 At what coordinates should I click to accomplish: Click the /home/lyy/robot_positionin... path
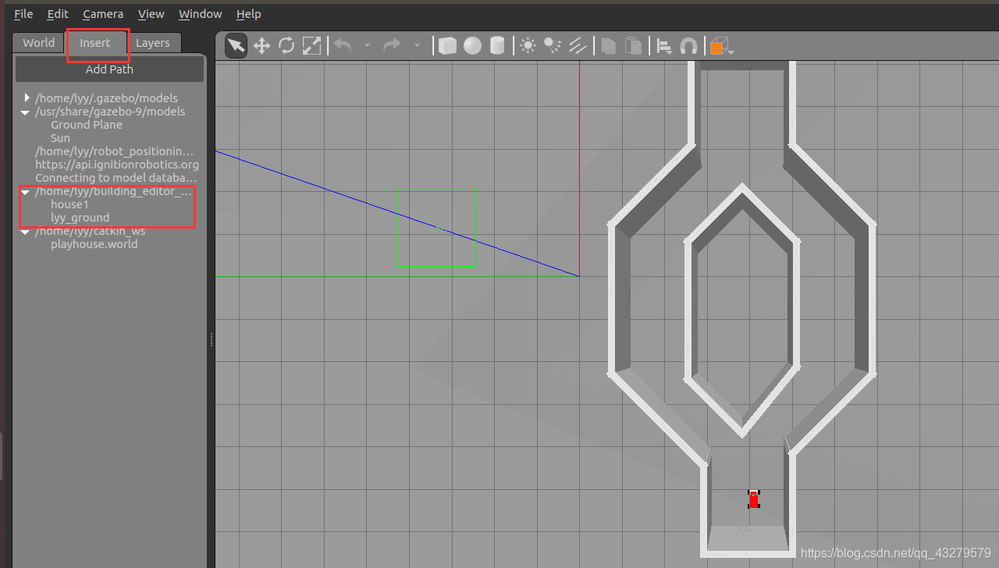pyautogui.click(x=114, y=151)
